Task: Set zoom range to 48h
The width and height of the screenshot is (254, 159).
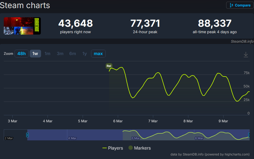Action: (22, 53)
